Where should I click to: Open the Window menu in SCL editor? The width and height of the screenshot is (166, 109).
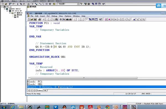pyautogui.click(x=76, y=16)
